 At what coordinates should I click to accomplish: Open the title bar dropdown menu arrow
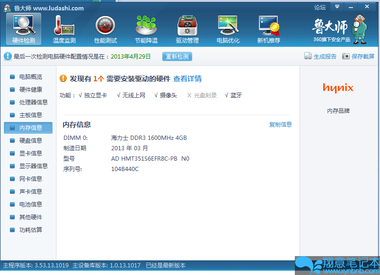(337, 7)
